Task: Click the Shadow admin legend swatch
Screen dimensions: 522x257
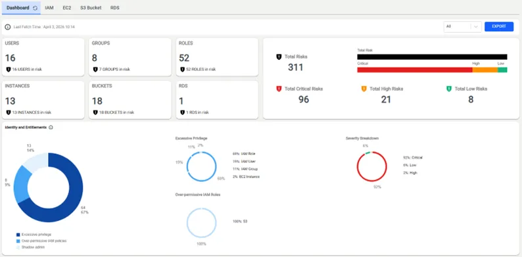Action: pos(18,247)
